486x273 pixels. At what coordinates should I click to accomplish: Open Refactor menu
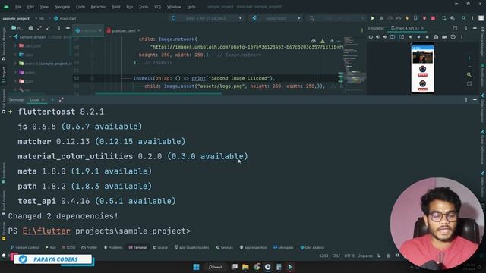98,7
